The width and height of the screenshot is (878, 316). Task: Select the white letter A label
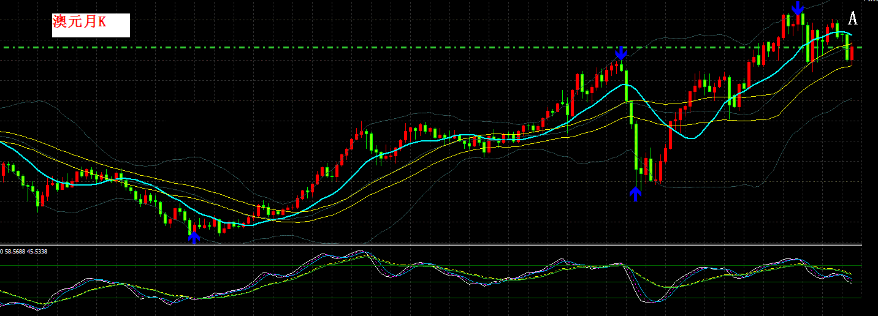click(x=852, y=19)
